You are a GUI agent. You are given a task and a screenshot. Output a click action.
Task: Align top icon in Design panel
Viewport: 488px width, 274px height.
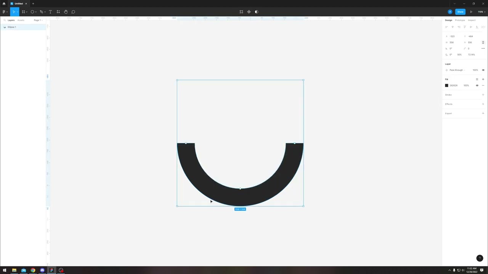465,27
